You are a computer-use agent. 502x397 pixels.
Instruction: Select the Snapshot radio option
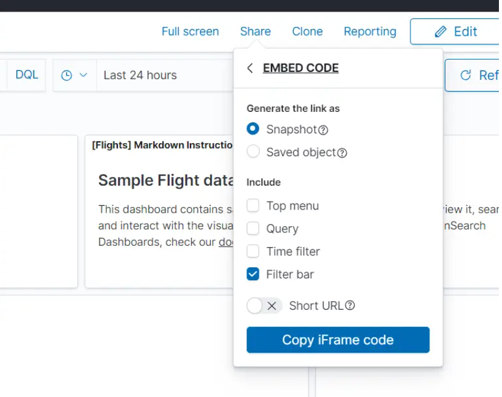pyautogui.click(x=253, y=129)
